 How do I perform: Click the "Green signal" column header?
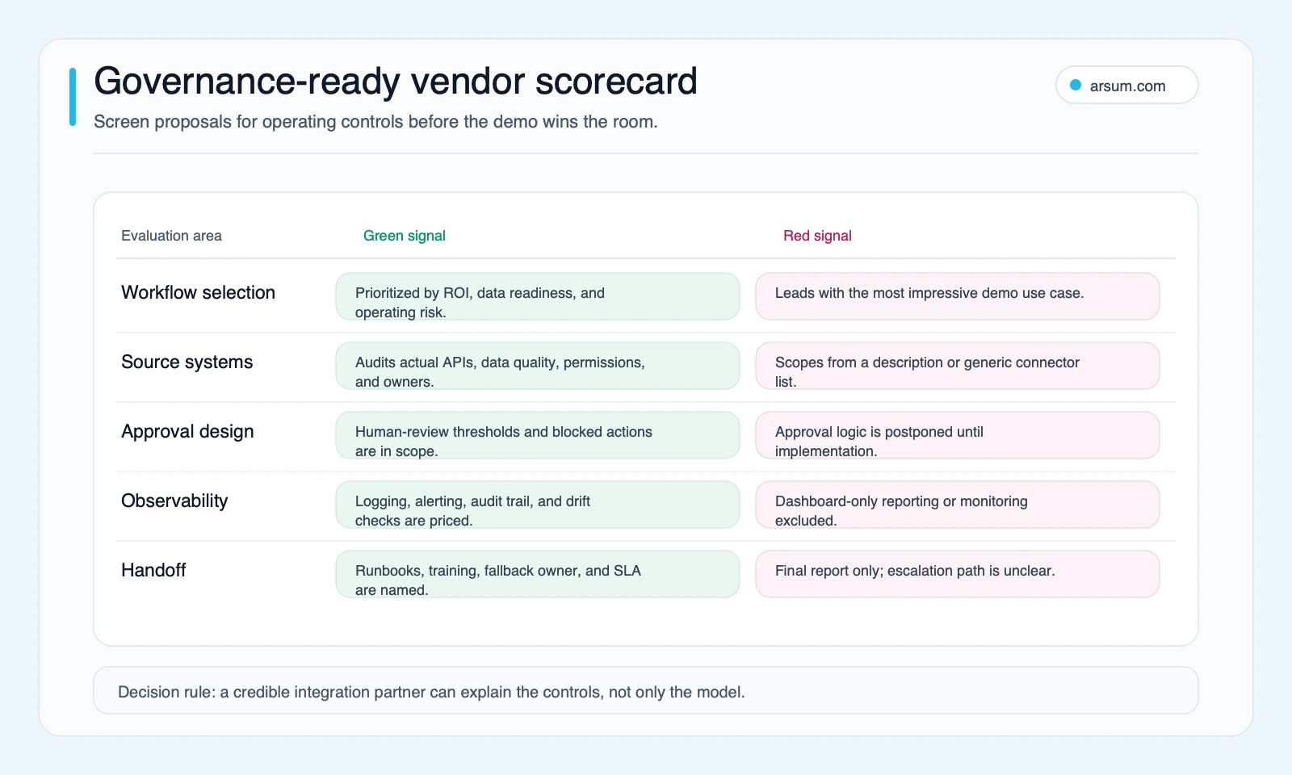pyautogui.click(x=405, y=236)
